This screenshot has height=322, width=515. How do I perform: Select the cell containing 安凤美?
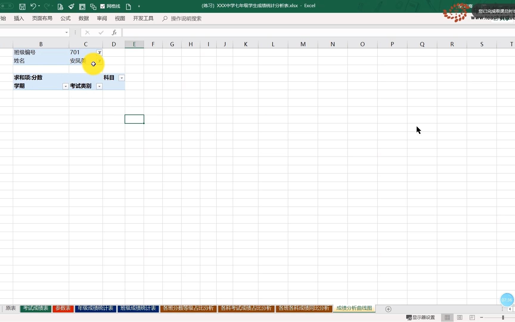pos(86,61)
